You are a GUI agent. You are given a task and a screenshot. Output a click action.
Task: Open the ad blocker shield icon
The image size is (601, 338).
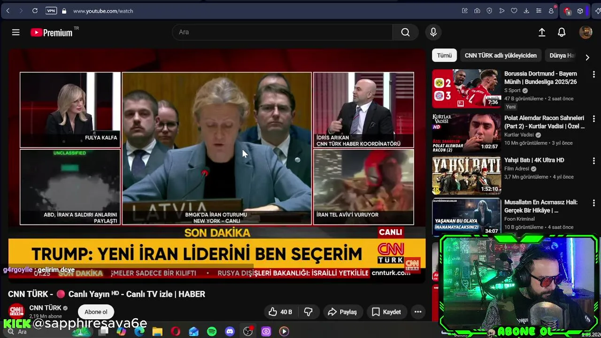tap(489, 11)
